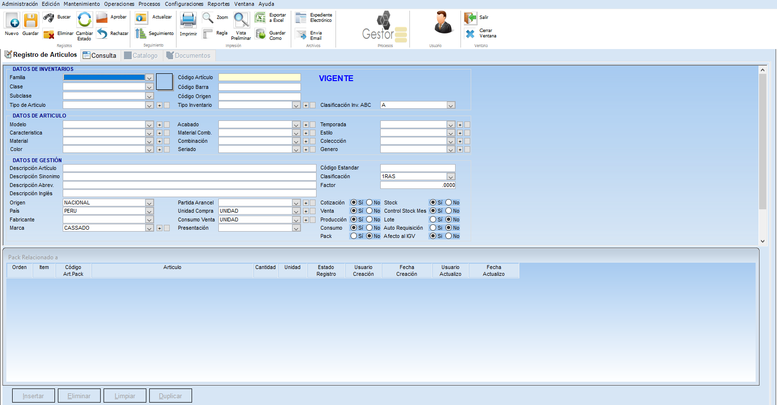Open the Reportes menu
The height and width of the screenshot is (405, 777).
218,4
